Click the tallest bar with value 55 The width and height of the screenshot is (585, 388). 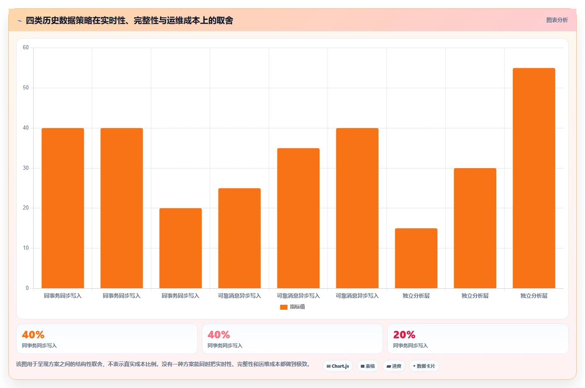534,178
